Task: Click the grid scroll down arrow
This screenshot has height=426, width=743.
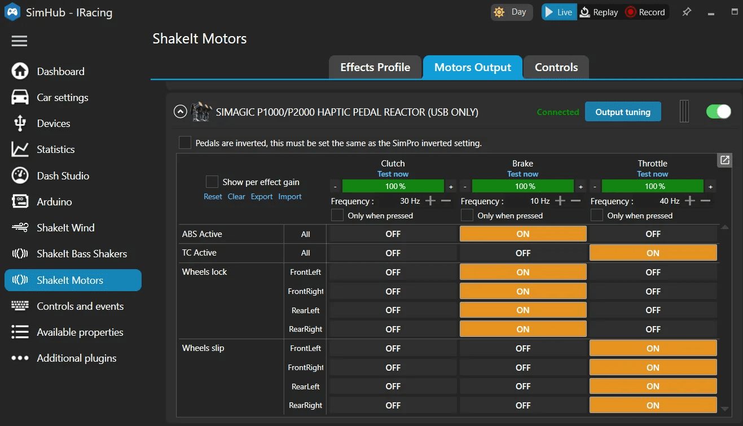Action: click(725, 409)
